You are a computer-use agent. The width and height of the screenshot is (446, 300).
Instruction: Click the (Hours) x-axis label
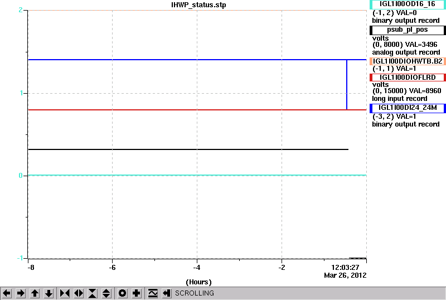(x=198, y=282)
